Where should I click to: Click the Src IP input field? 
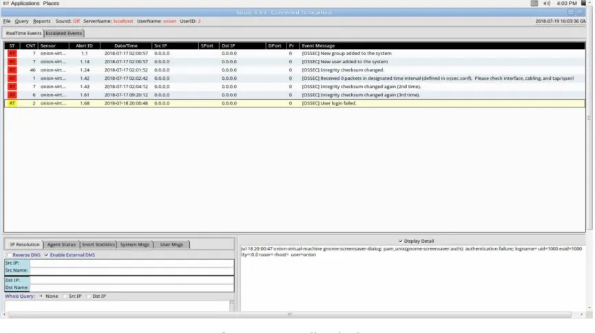coord(132,264)
